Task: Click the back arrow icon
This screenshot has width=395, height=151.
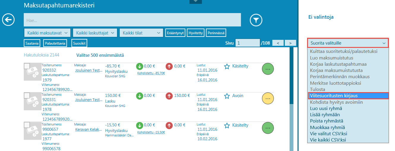Action: tap(8, 20)
